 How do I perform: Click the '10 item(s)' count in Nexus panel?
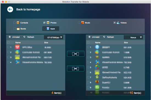click(x=135, y=93)
